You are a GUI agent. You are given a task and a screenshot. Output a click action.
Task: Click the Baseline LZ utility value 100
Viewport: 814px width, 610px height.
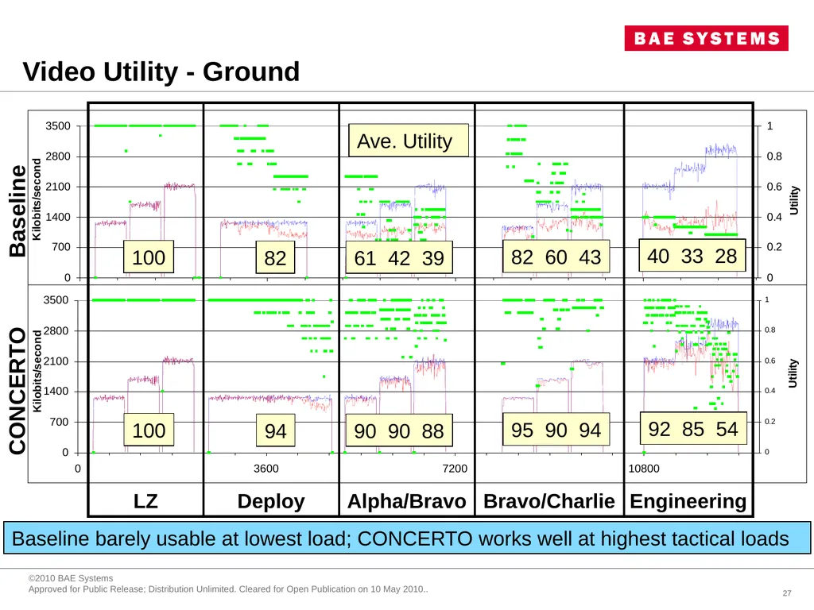click(149, 257)
